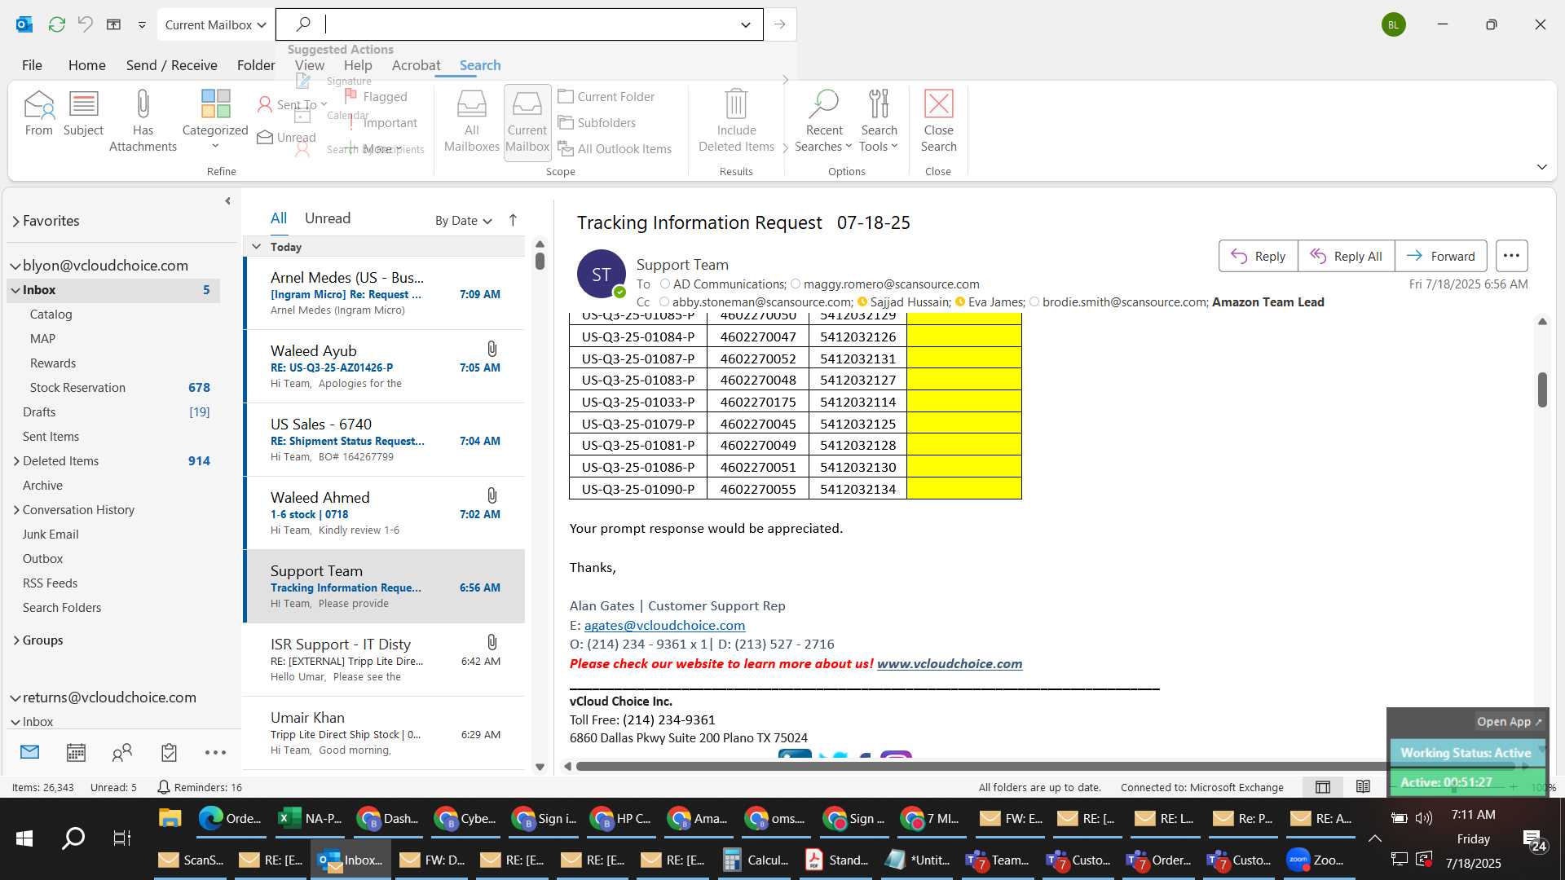Viewport: 1565px width, 880px height.
Task: Filter by Has Attachments
Action: click(143, 121)
